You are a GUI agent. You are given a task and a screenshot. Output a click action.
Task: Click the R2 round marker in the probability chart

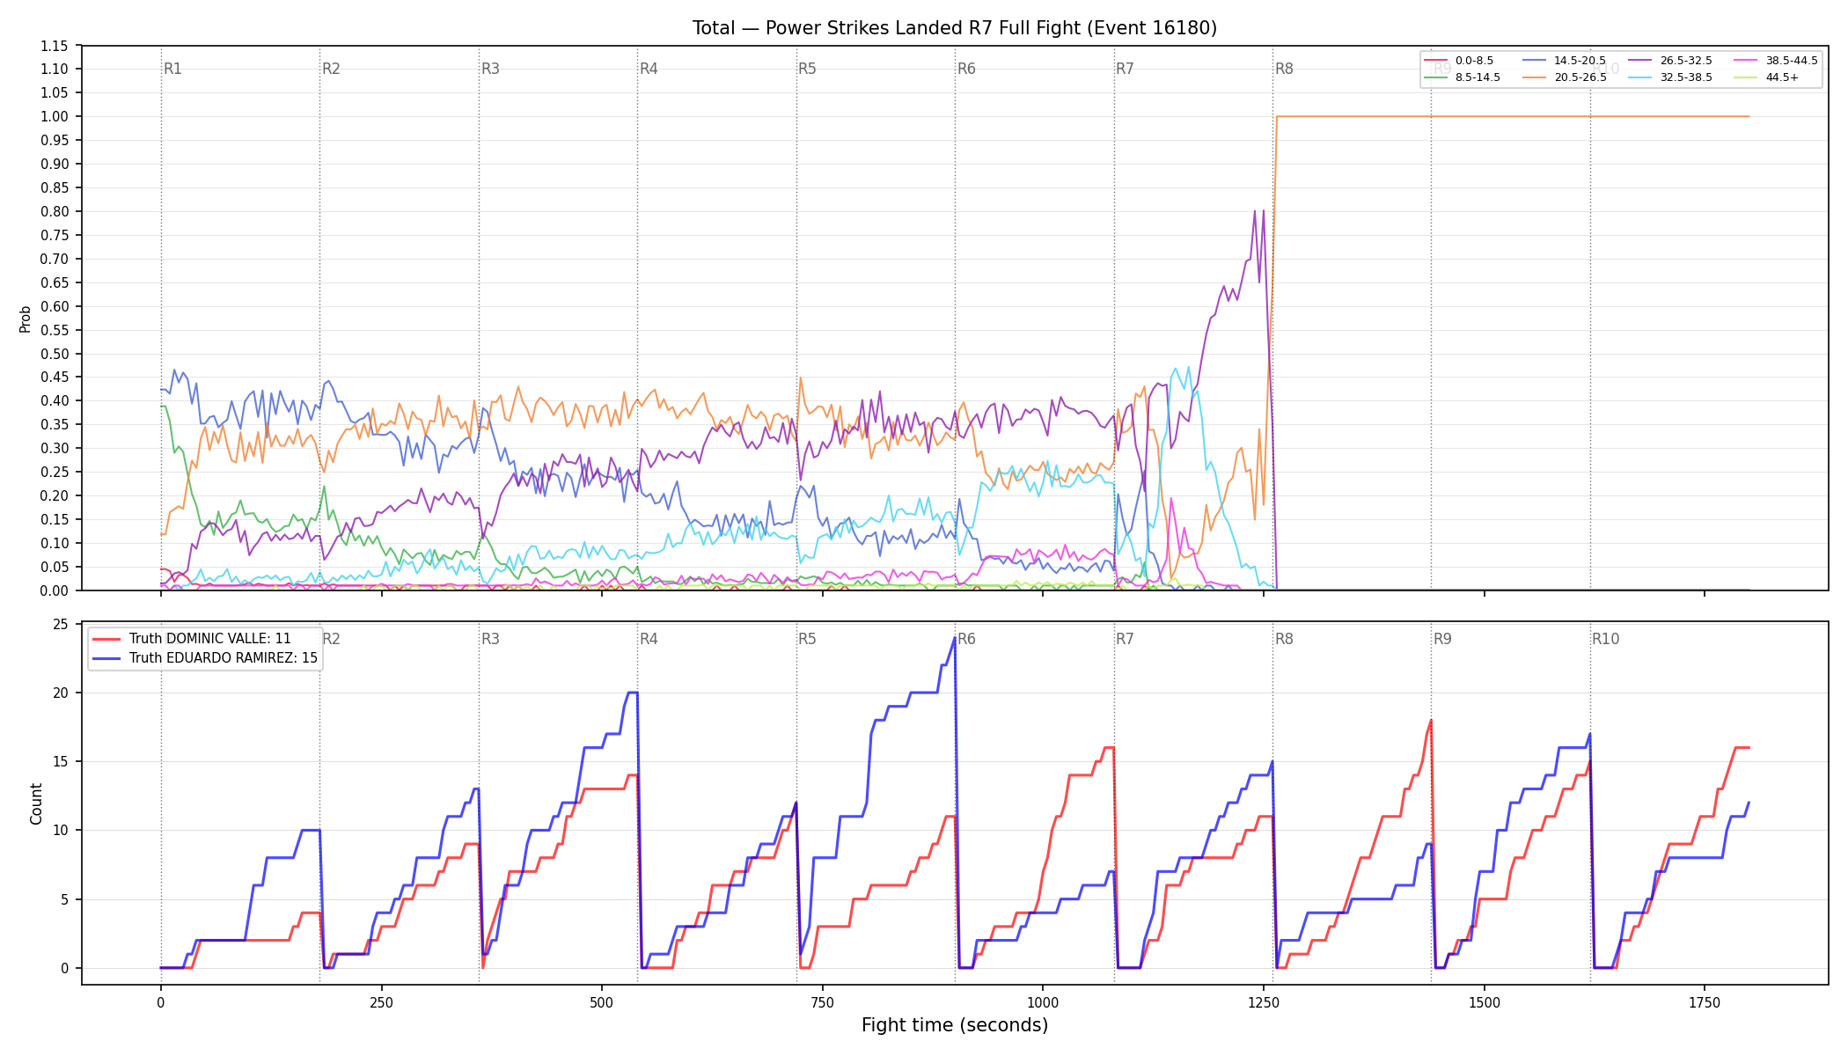tap(331, 69)
